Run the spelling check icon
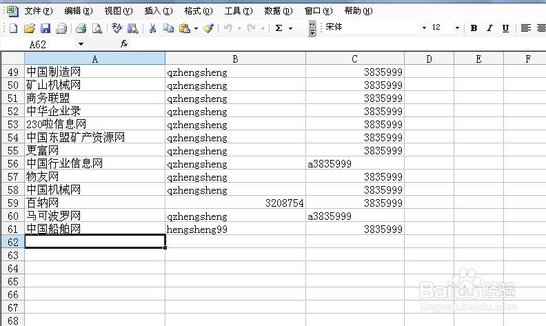The width and height of the screenshot is (546, 326). [117, 28]
